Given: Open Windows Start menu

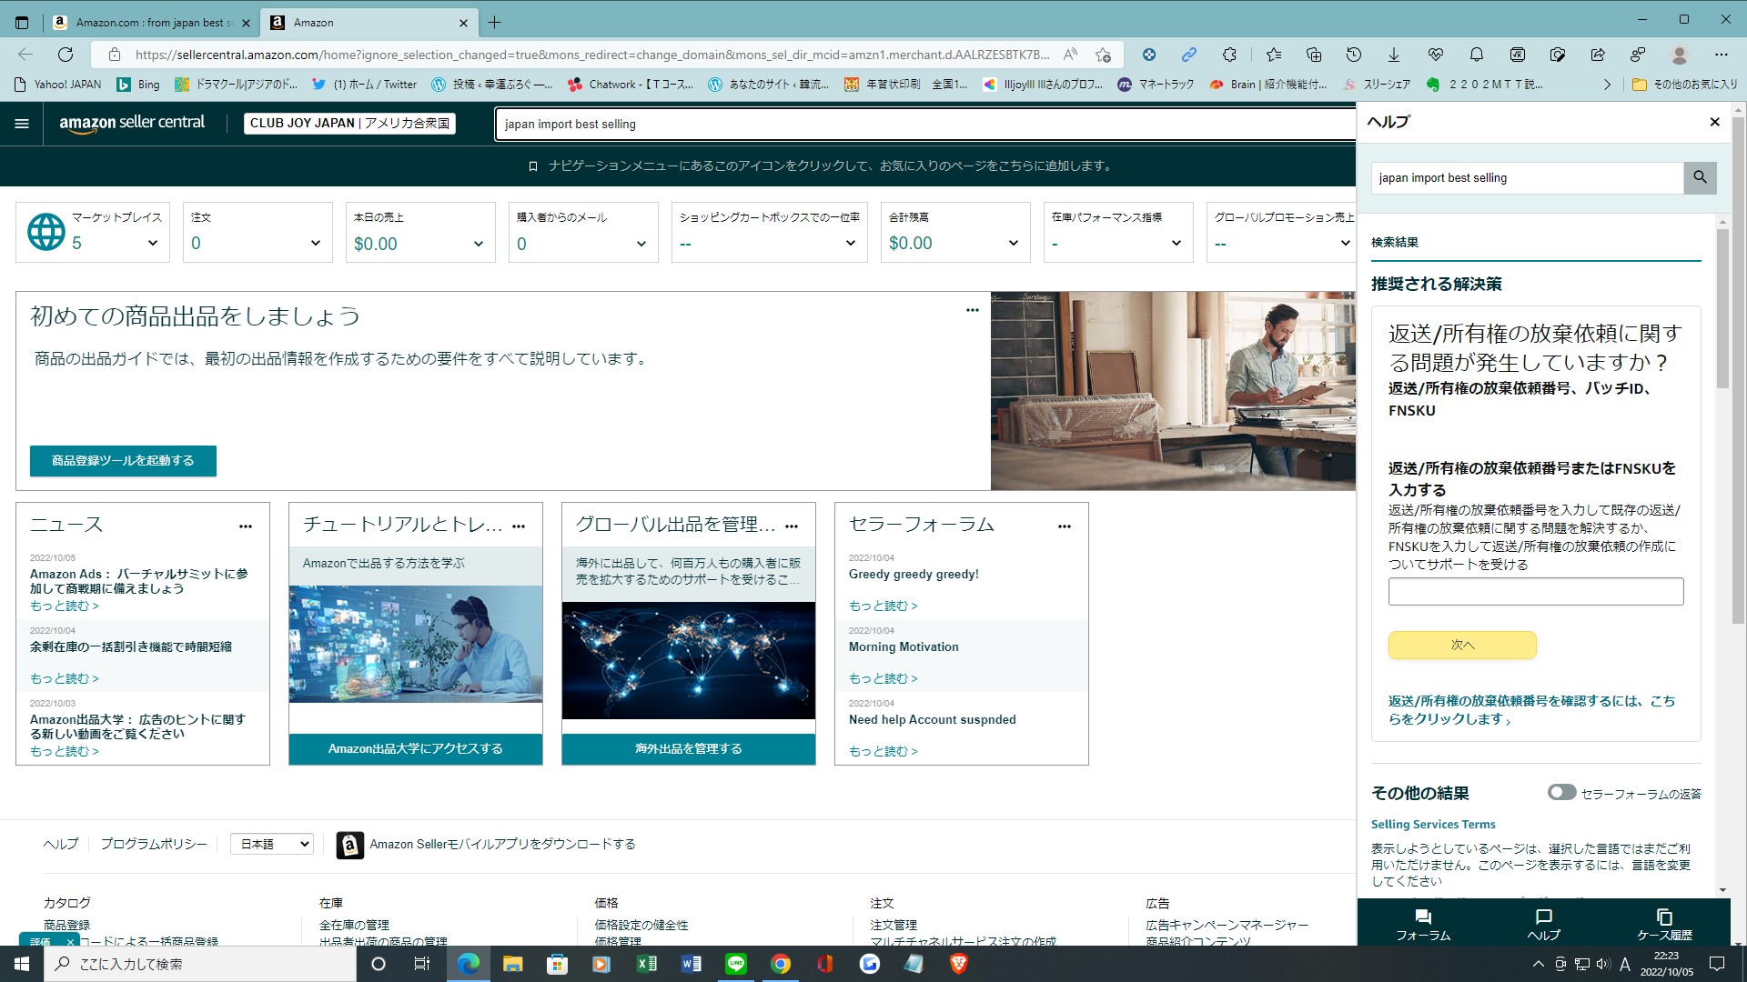Looking at the screenshot, I should coord(22,964).
